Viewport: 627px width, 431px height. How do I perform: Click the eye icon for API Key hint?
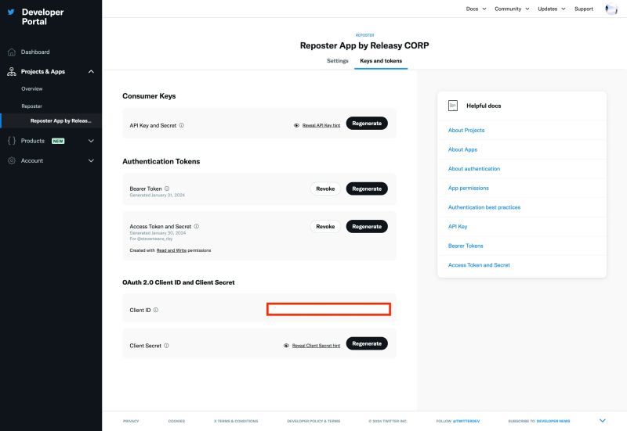296,125
